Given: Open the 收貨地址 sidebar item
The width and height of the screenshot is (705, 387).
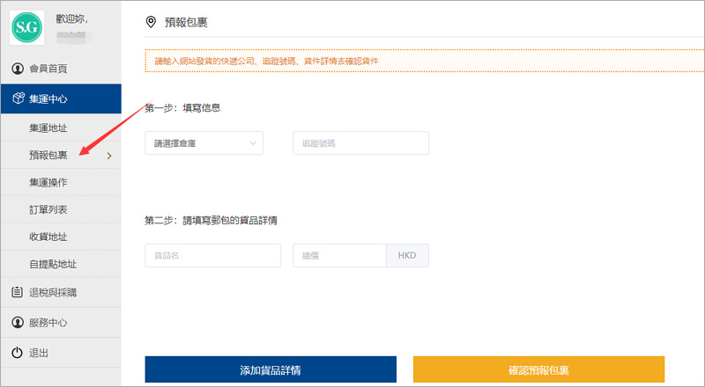Looking at the screenshot, I should point(48,237).
